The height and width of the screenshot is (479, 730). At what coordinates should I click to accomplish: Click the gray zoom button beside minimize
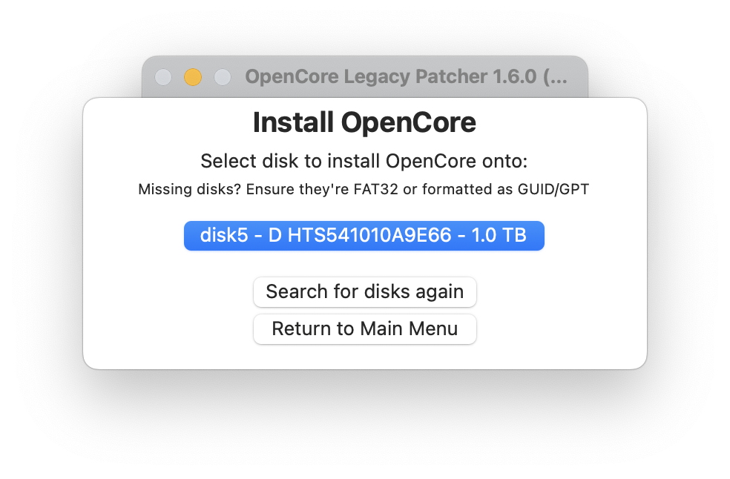click(223, 77)
